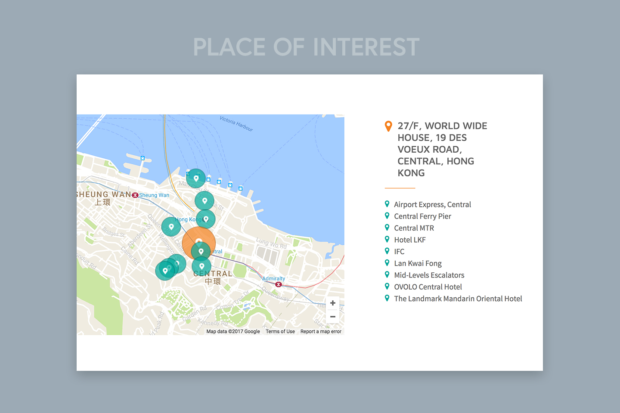
Task: Select the frontmost teal marker in the Wellington St cluster
Action: (x=165, y=271)
